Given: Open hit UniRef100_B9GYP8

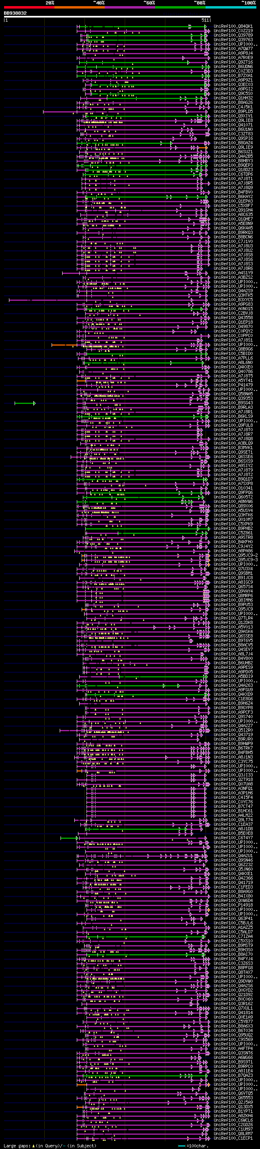Looking at the screenshot, I should (233, 708).
